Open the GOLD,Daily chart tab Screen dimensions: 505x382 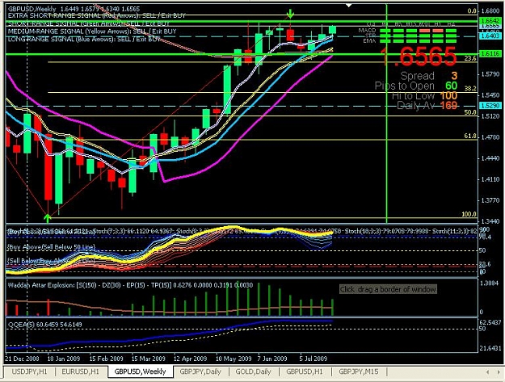pyautogui.click(x=253, y=372)
